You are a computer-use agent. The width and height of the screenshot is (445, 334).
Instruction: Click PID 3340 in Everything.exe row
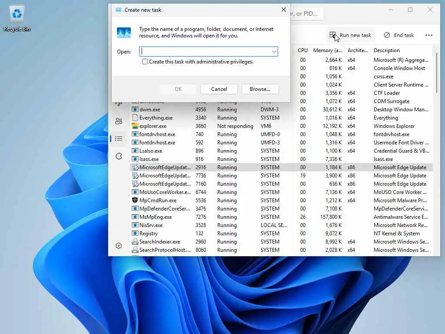coord(201,117)
